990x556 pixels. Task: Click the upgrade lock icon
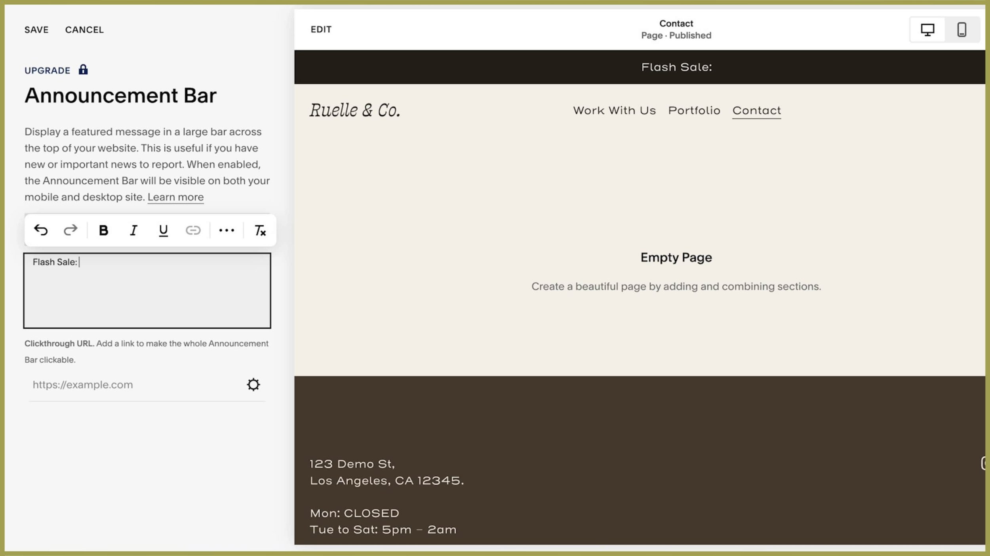point(83,70)
